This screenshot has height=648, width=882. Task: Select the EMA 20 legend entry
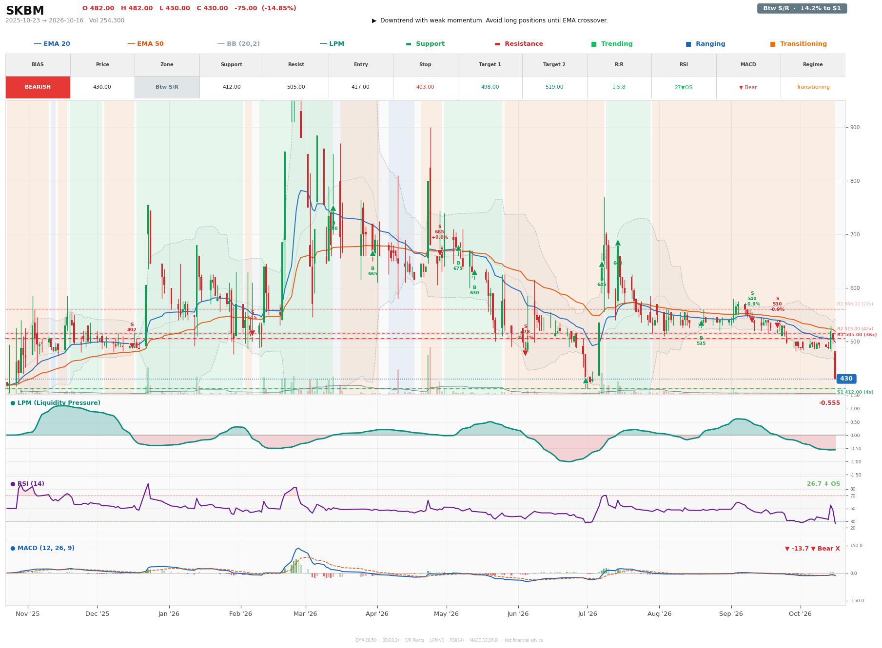pyautogui.click(x=52, y=44)
